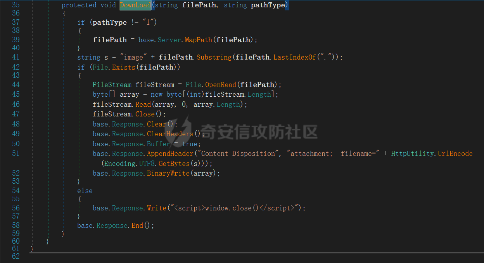Click line number 52 in the gutter
484x263 pixels.
(x=16, y=173)
